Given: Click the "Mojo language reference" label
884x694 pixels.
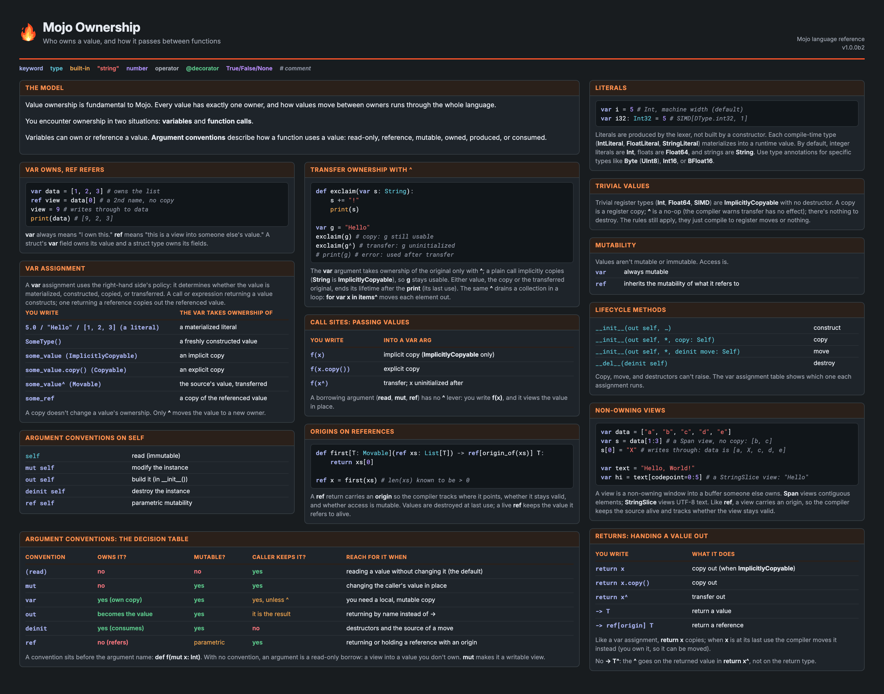Looking at the screenshot, I should (x=830, y=39).
